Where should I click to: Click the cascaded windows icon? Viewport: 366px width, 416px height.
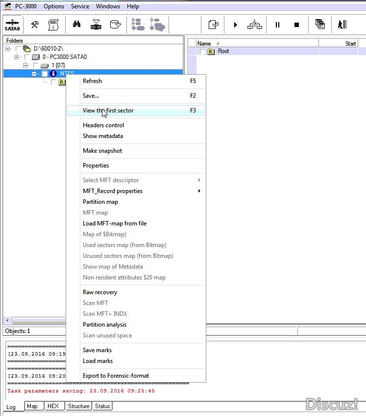point(320,25)
